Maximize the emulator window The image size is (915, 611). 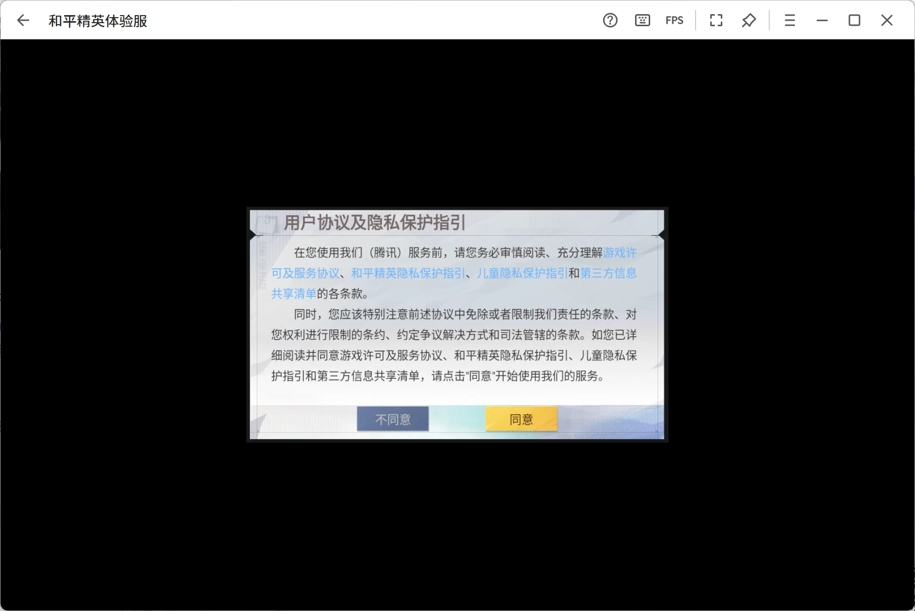pyautogui.click(x=854, y=20)
